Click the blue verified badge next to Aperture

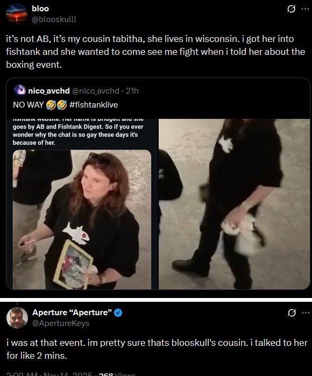(118, 313)
